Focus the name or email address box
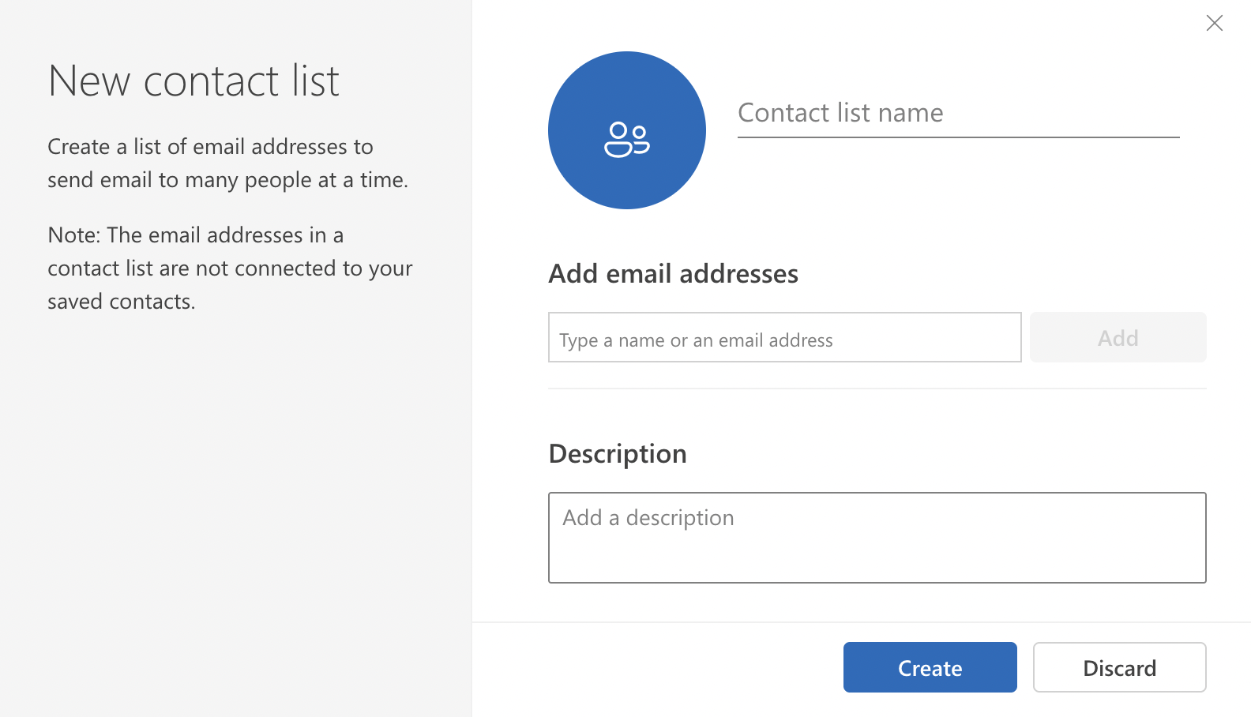 [x=784, y=338]
